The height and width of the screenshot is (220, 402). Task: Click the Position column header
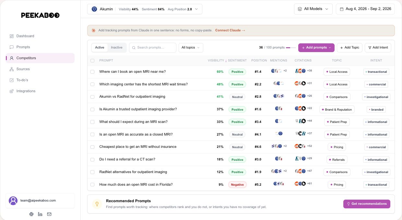(259, 60)
